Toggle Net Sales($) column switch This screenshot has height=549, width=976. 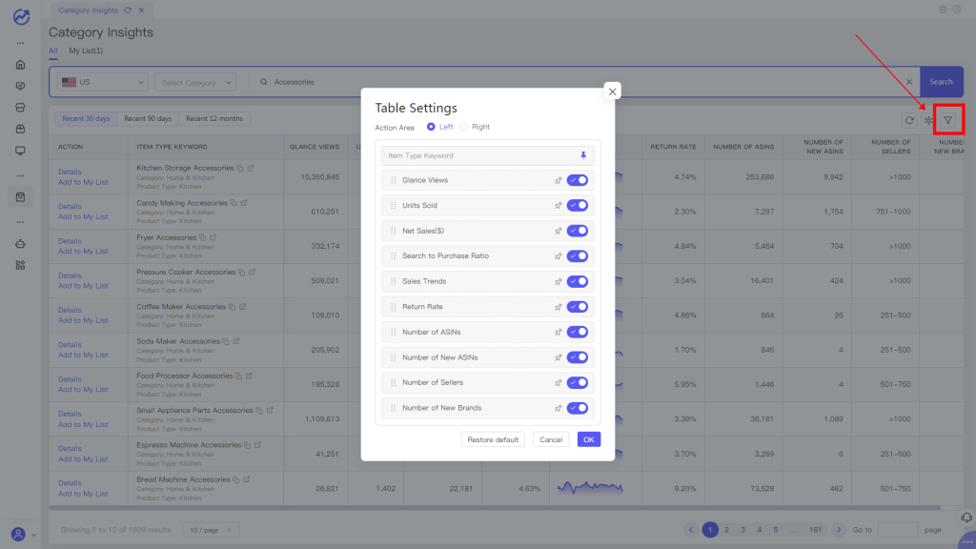coord(577,231)
